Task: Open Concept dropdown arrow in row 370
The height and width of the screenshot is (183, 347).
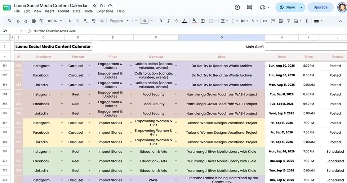Action: (176, 151)
